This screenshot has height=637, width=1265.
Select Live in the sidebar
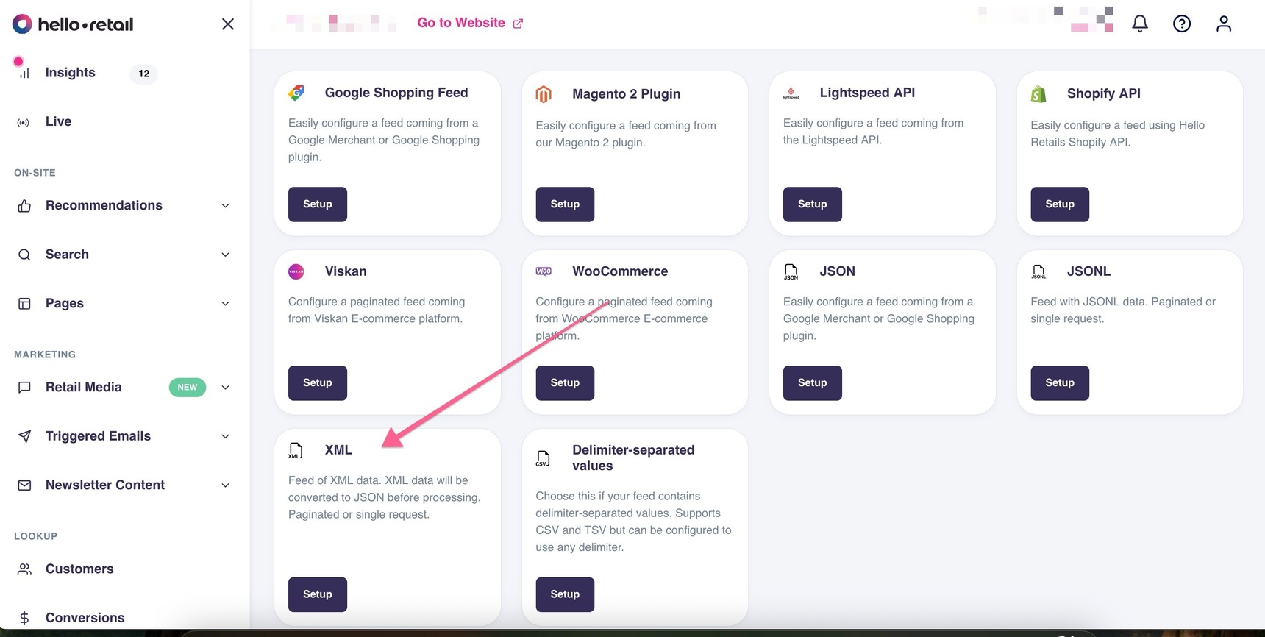(x=58, y=121)
